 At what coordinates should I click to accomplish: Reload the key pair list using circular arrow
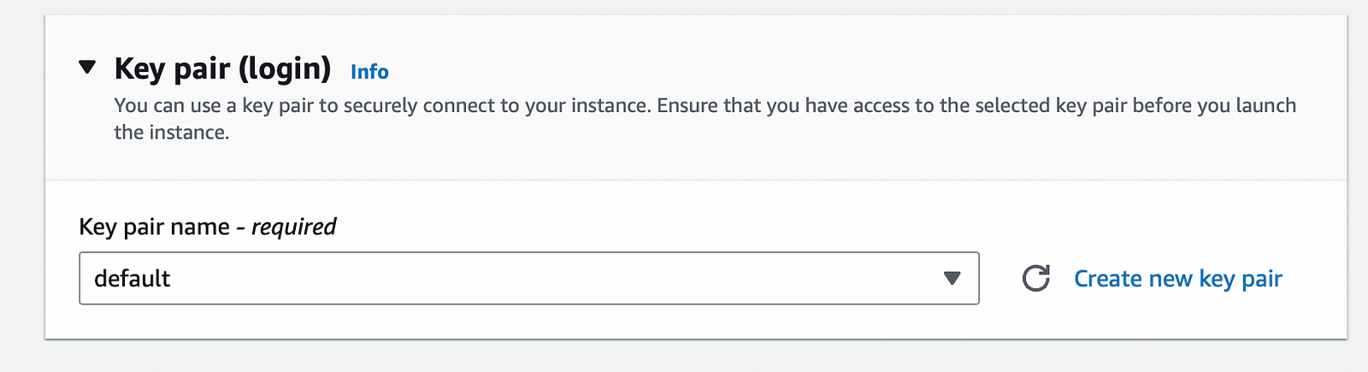1035,279
